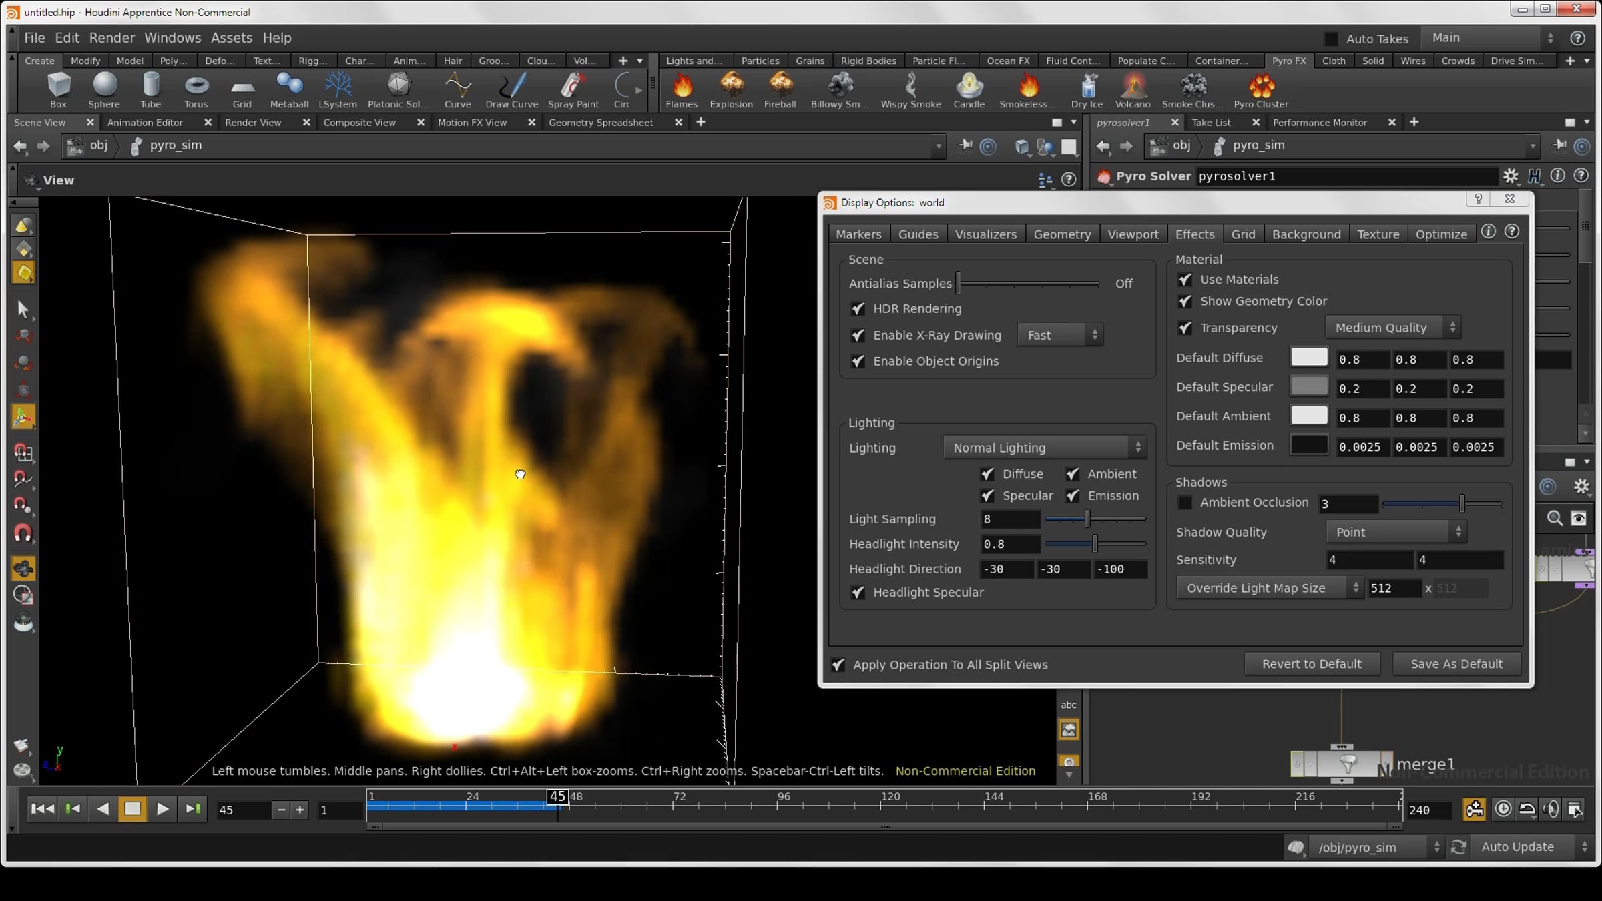This screenshot has height=901, width=1602.
Task: Choose the Grid shelf tool
Action: 242,90
